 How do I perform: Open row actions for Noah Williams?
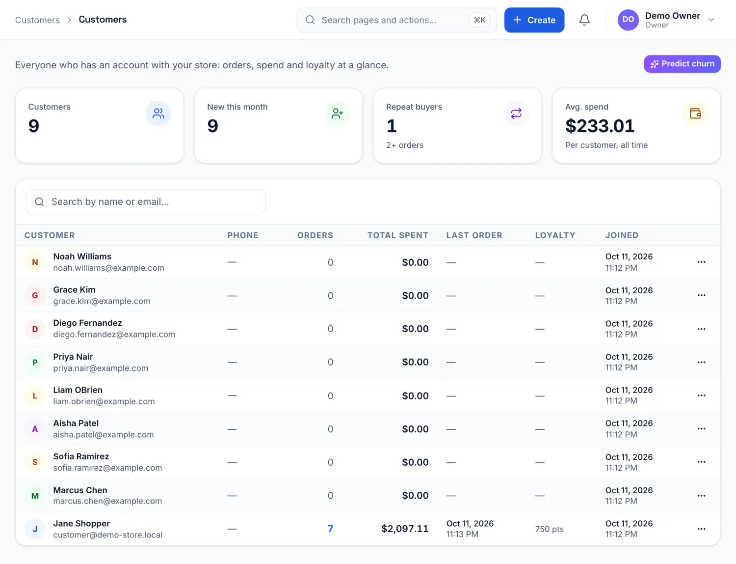point(702,262)
